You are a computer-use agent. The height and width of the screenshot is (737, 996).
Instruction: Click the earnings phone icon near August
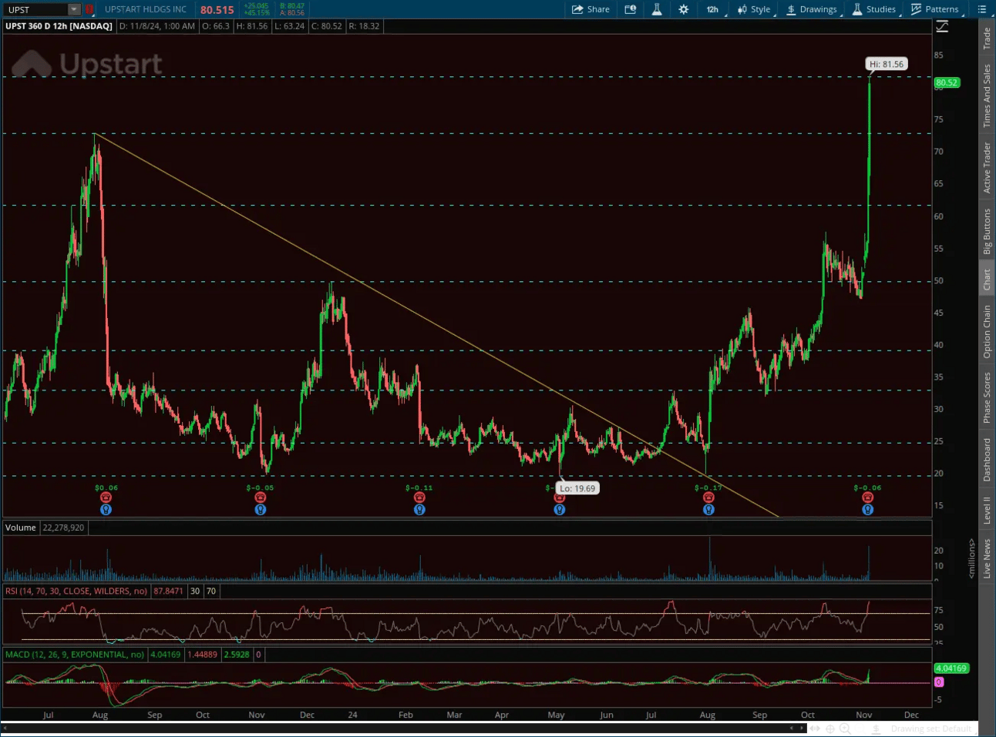[x=708, y=497]
